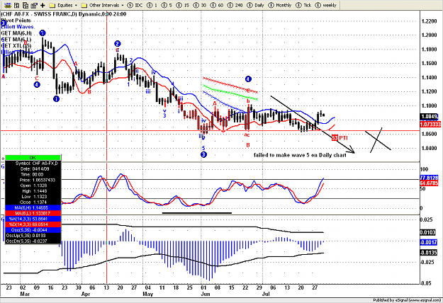Click blue MA(6,H) 1.14555 data row
The height and width of the screenshot is (303, 443).
pos(33,207)
